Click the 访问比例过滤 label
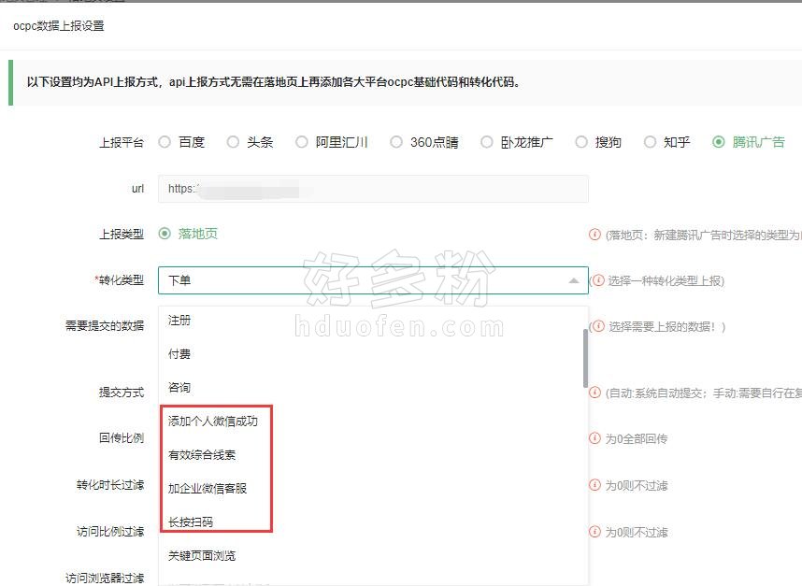This screenshot has width=802, height=586. pos(110,532)
